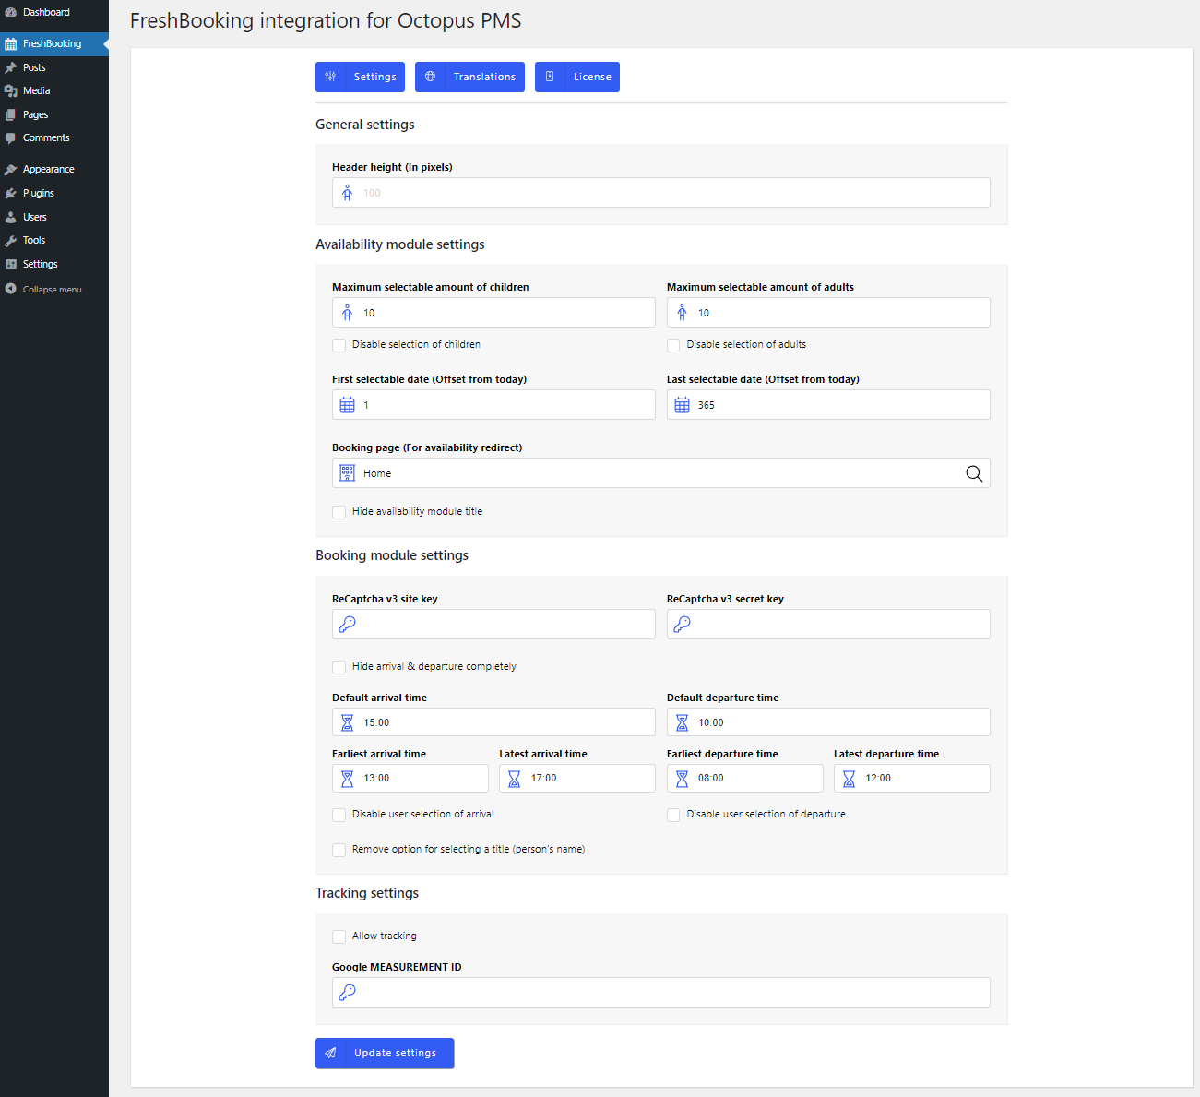Click the globe icon on Translations tab

430,77
